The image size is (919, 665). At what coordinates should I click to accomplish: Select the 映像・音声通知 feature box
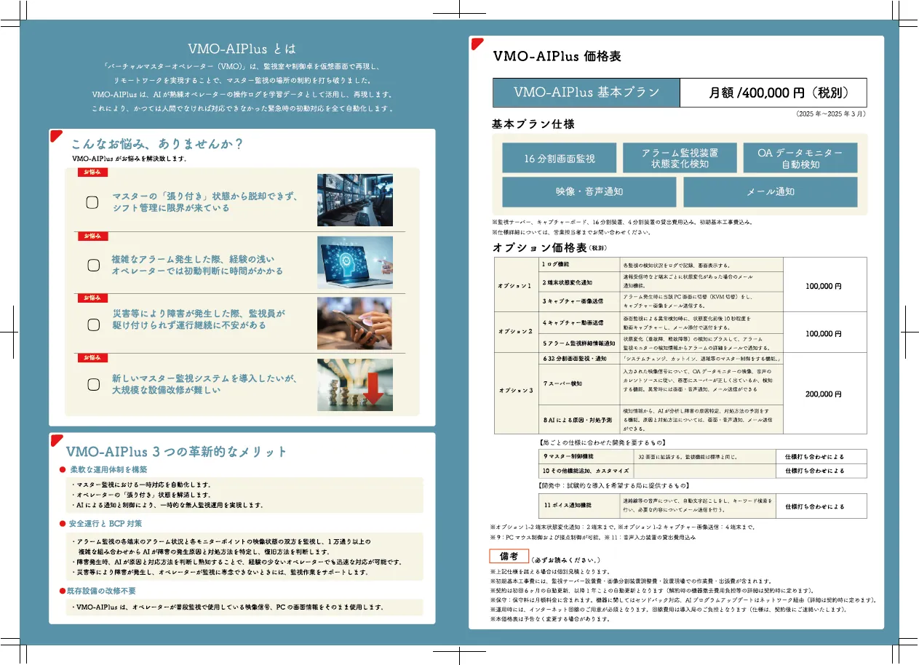coord(589,191)
